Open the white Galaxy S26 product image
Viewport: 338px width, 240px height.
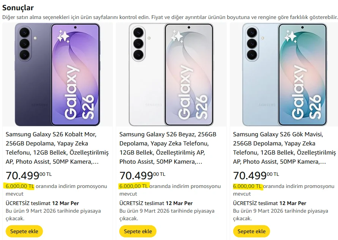pyautogui.click(x=171, y=74)
